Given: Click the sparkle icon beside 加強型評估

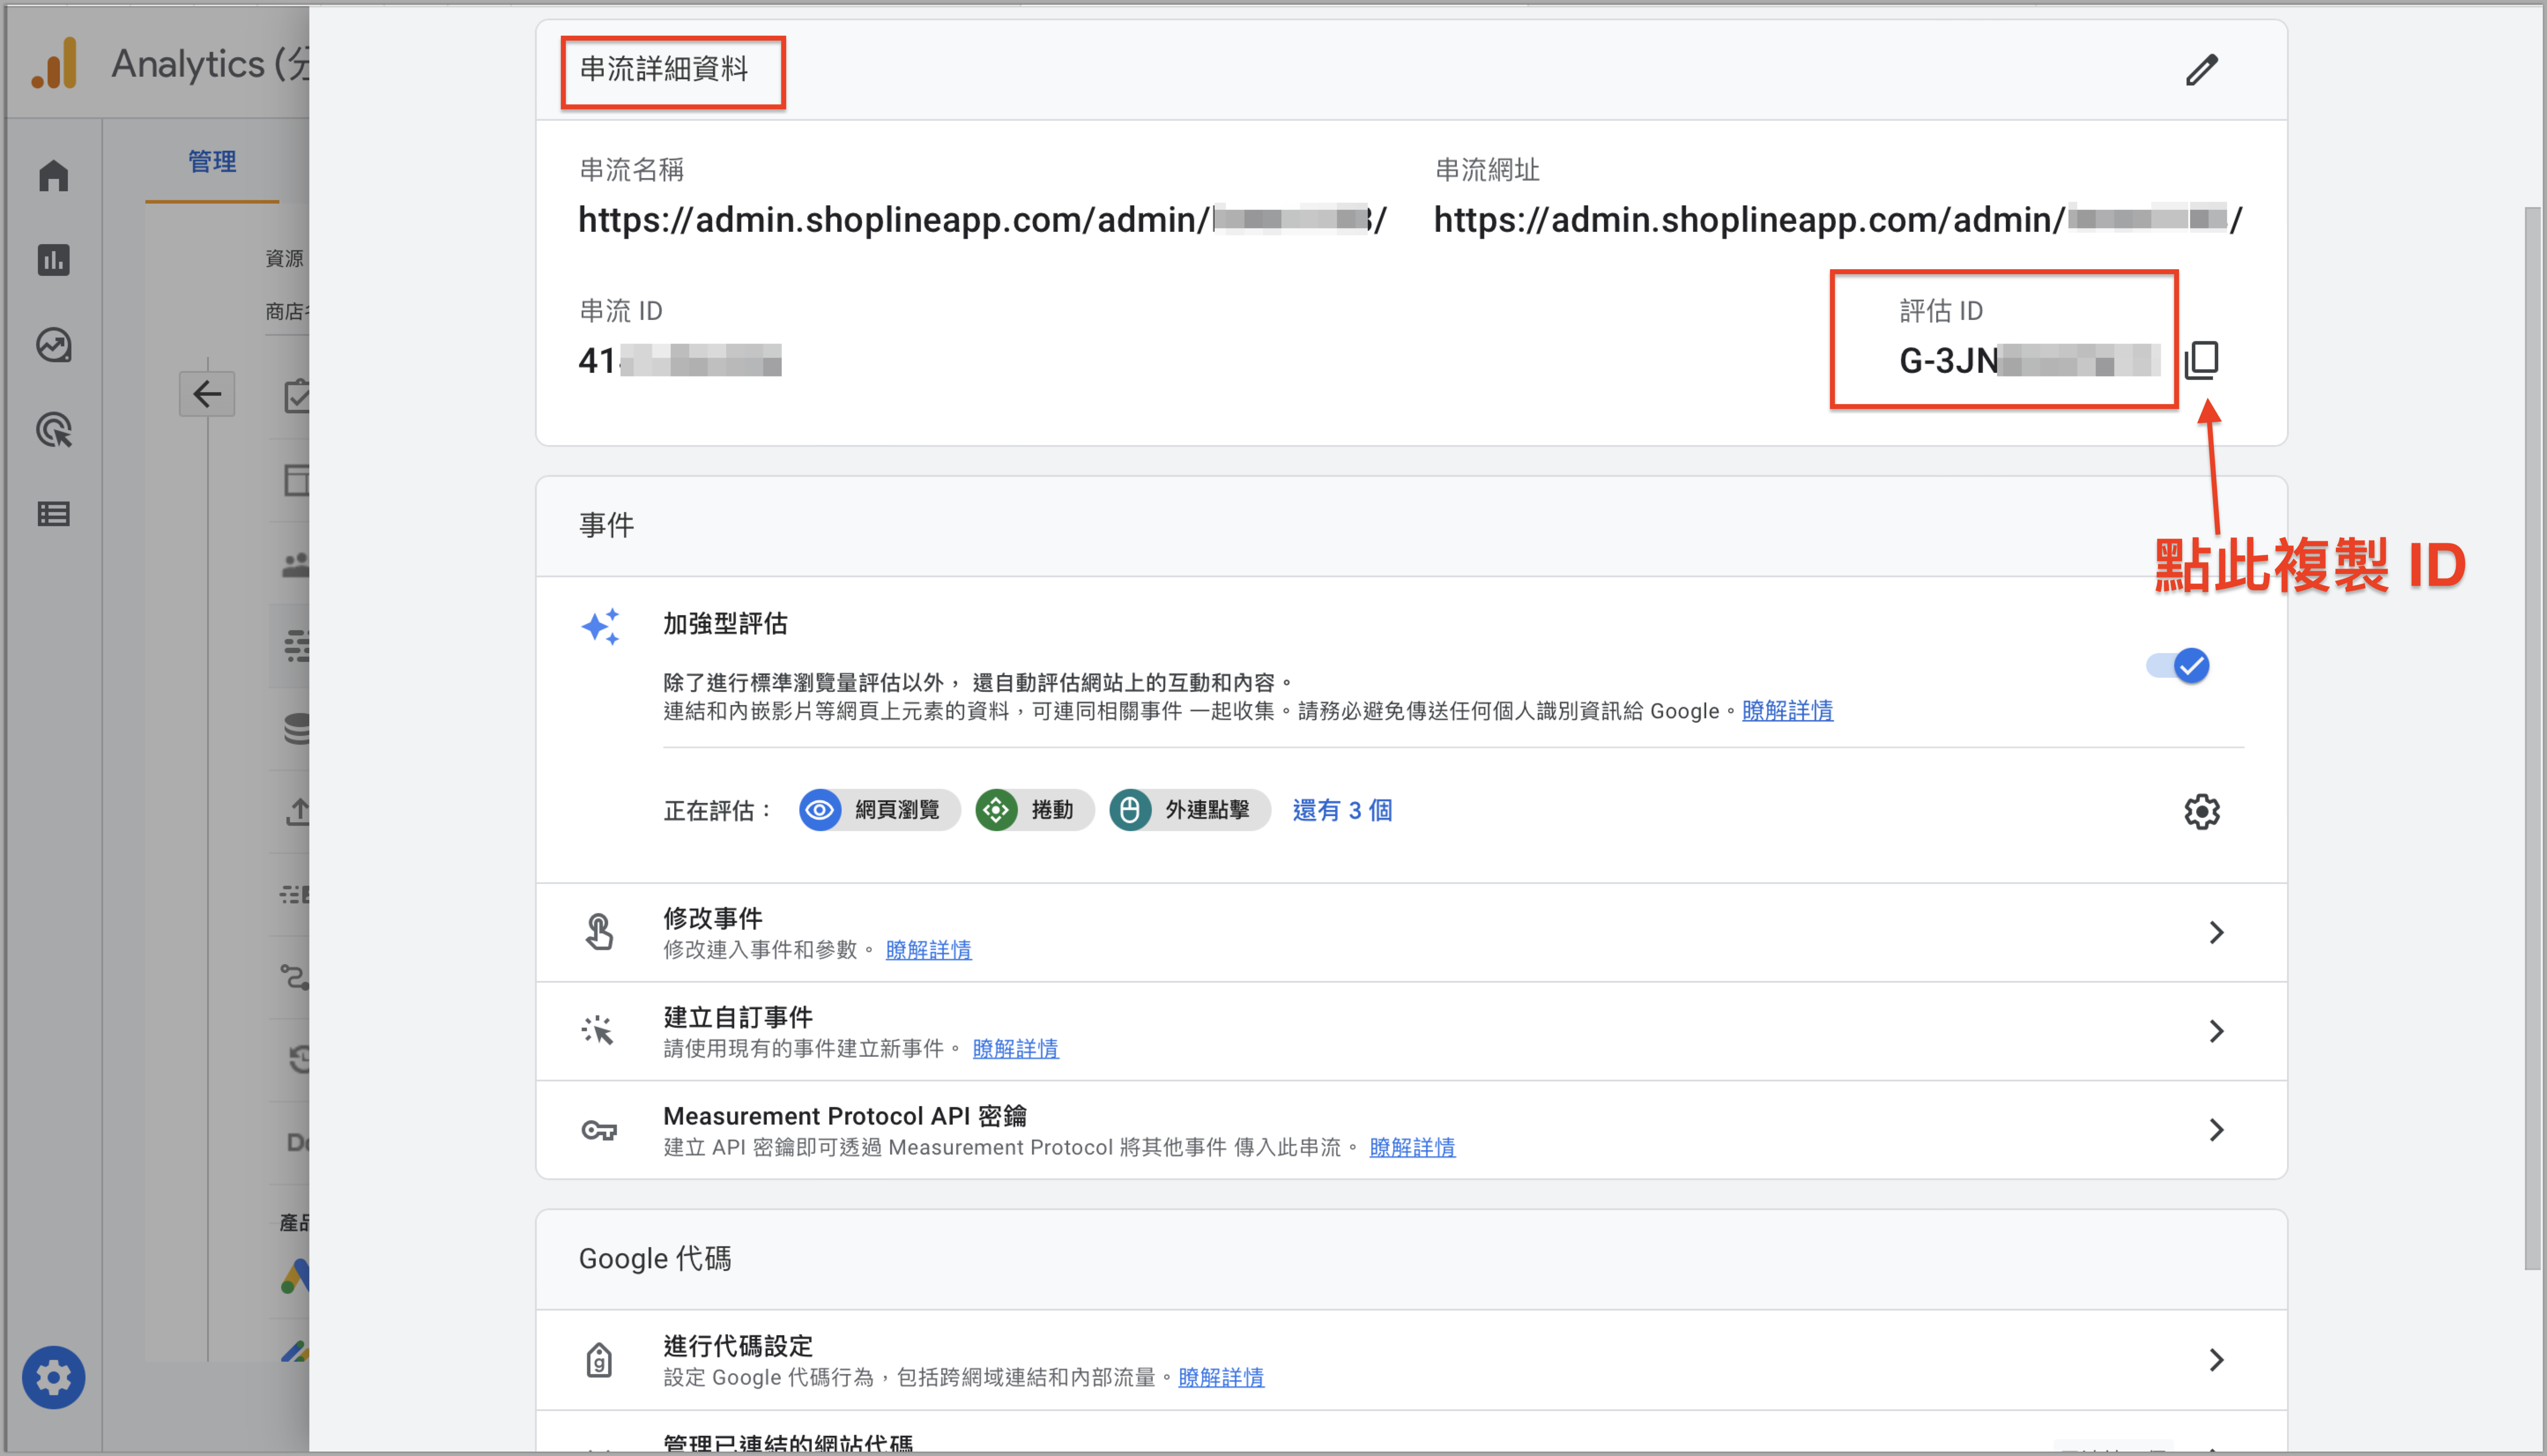Looking at the screenshot, I should [x=601, y=627].
